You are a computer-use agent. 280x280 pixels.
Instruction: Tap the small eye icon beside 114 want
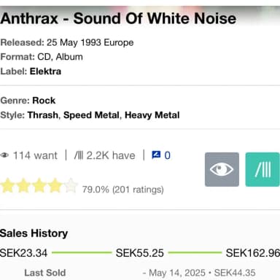coord(4,155)
